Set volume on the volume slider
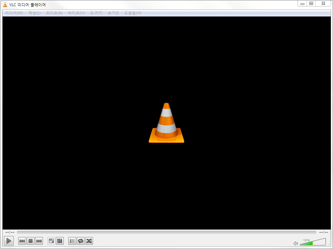Viewport: 333px width, 249px height. coord(313,242)
